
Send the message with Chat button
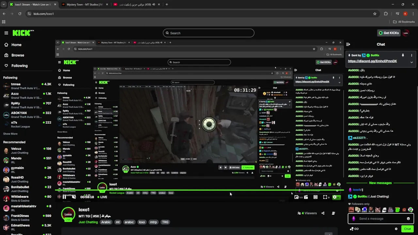tap(407, 229)
